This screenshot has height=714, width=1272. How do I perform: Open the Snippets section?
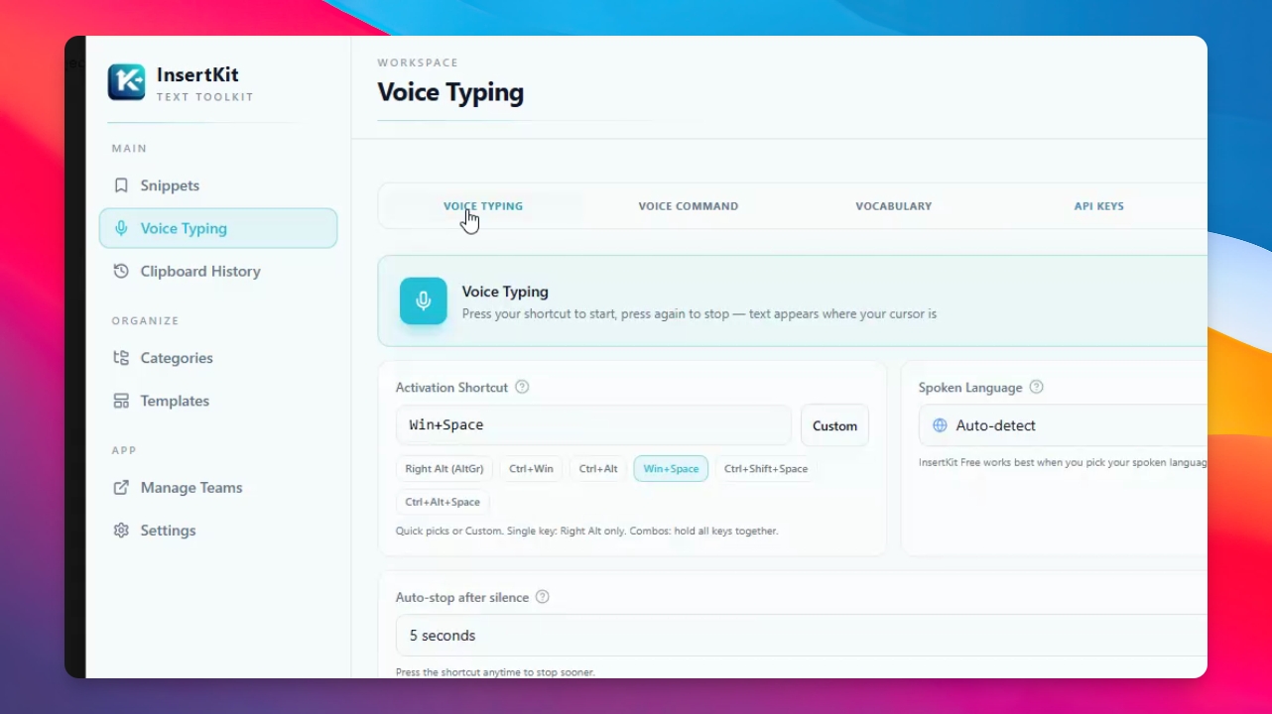click(218, 185)
